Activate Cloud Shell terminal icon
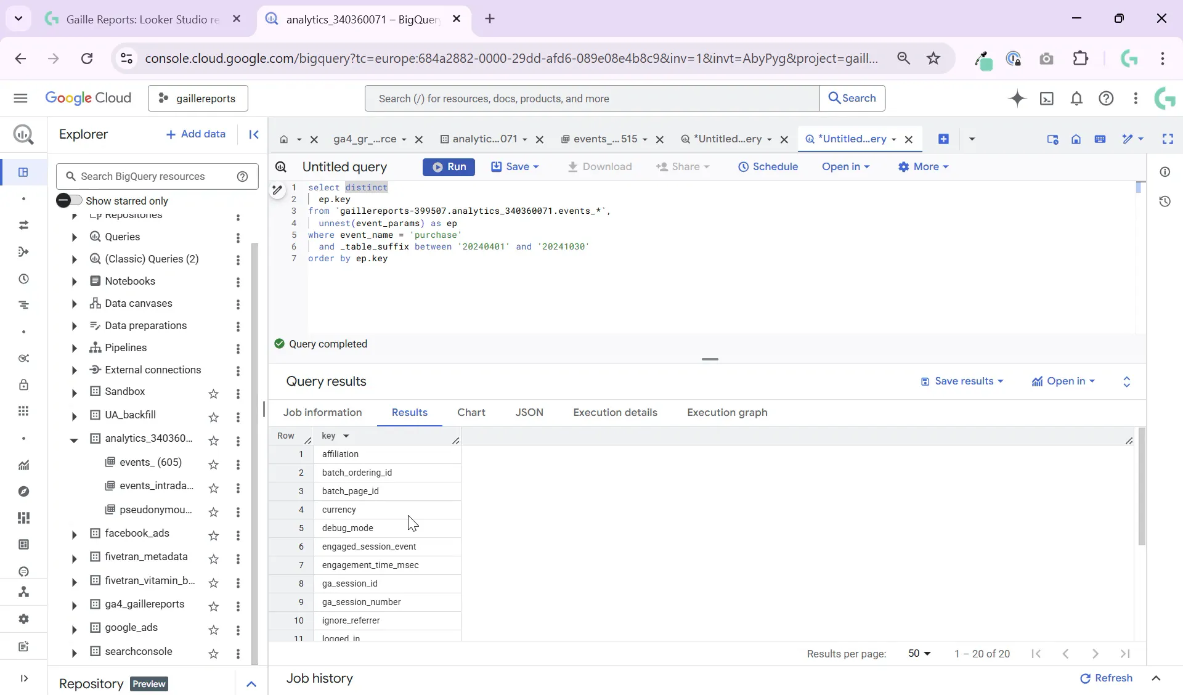Viewport: 1183px width, 695px height. (x=1047, y=99)
